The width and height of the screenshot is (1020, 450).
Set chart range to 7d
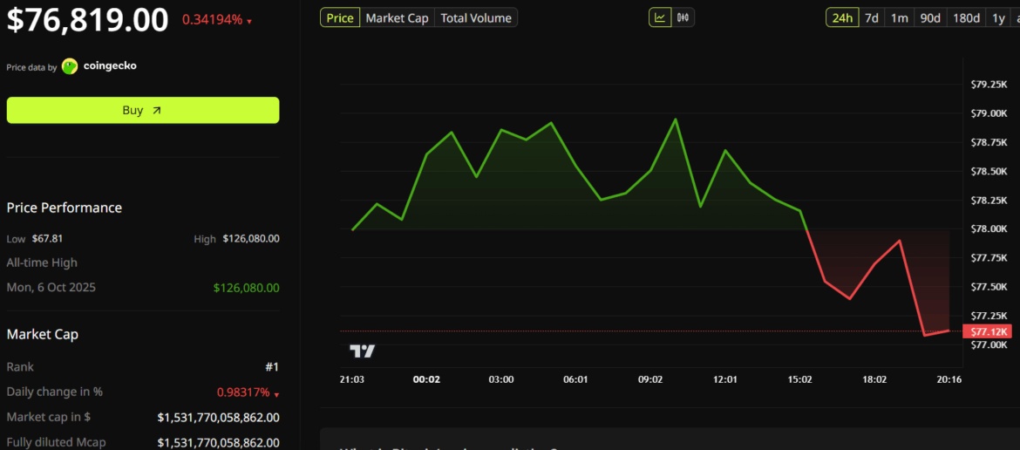click(872, 17)
